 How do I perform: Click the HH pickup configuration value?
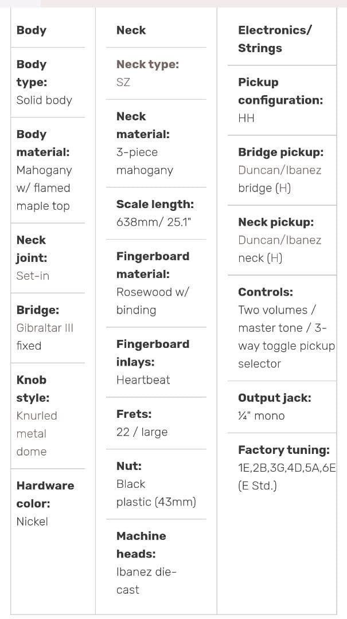[246, 118]
